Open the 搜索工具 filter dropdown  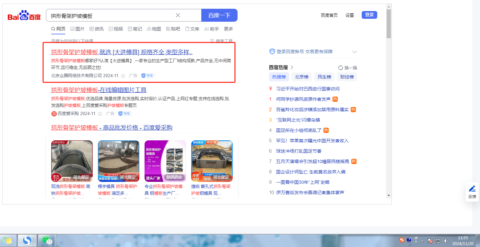point(221,41)
